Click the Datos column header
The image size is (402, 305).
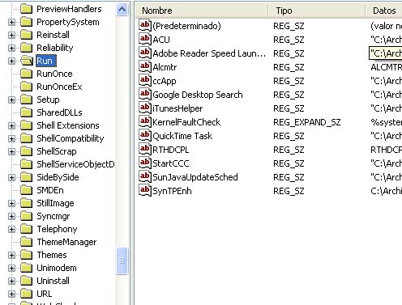pos(384,11)
